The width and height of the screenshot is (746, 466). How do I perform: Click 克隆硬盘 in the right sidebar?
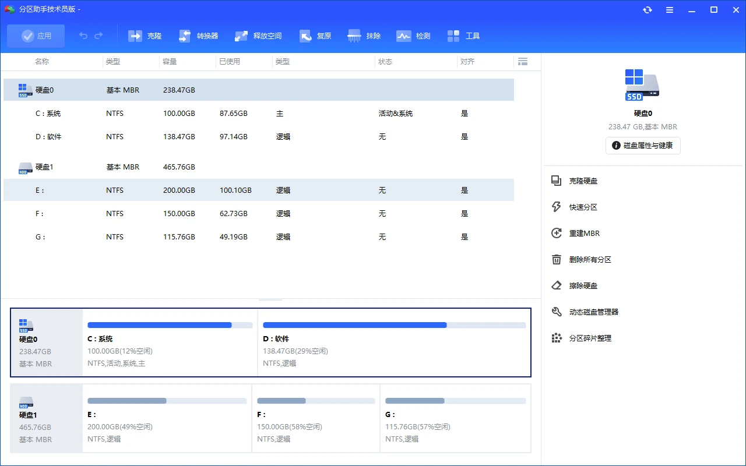pos(585,181)
